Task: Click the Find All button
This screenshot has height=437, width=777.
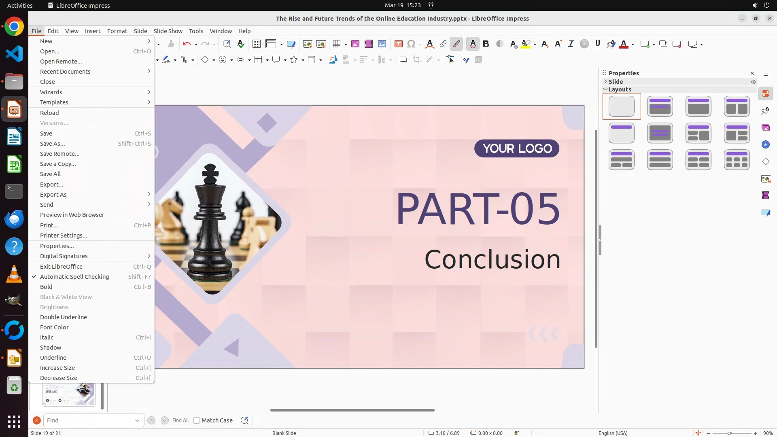Action: pyautogui.click(x=180, y=420)
